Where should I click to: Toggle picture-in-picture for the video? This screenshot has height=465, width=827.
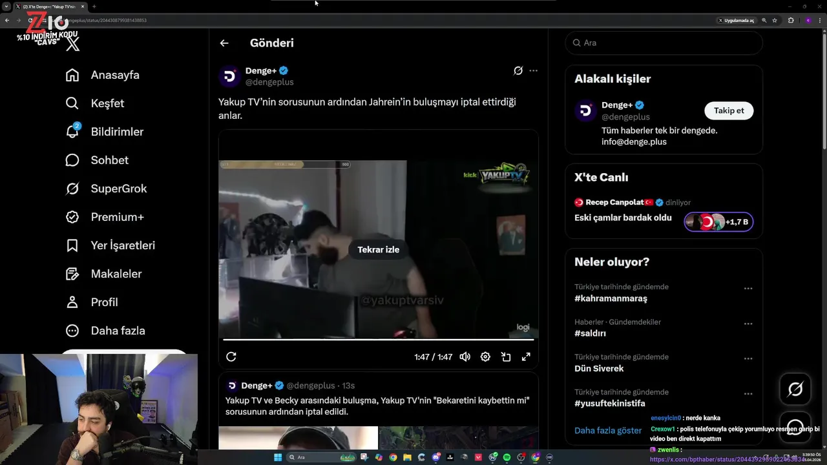[506, 356]
